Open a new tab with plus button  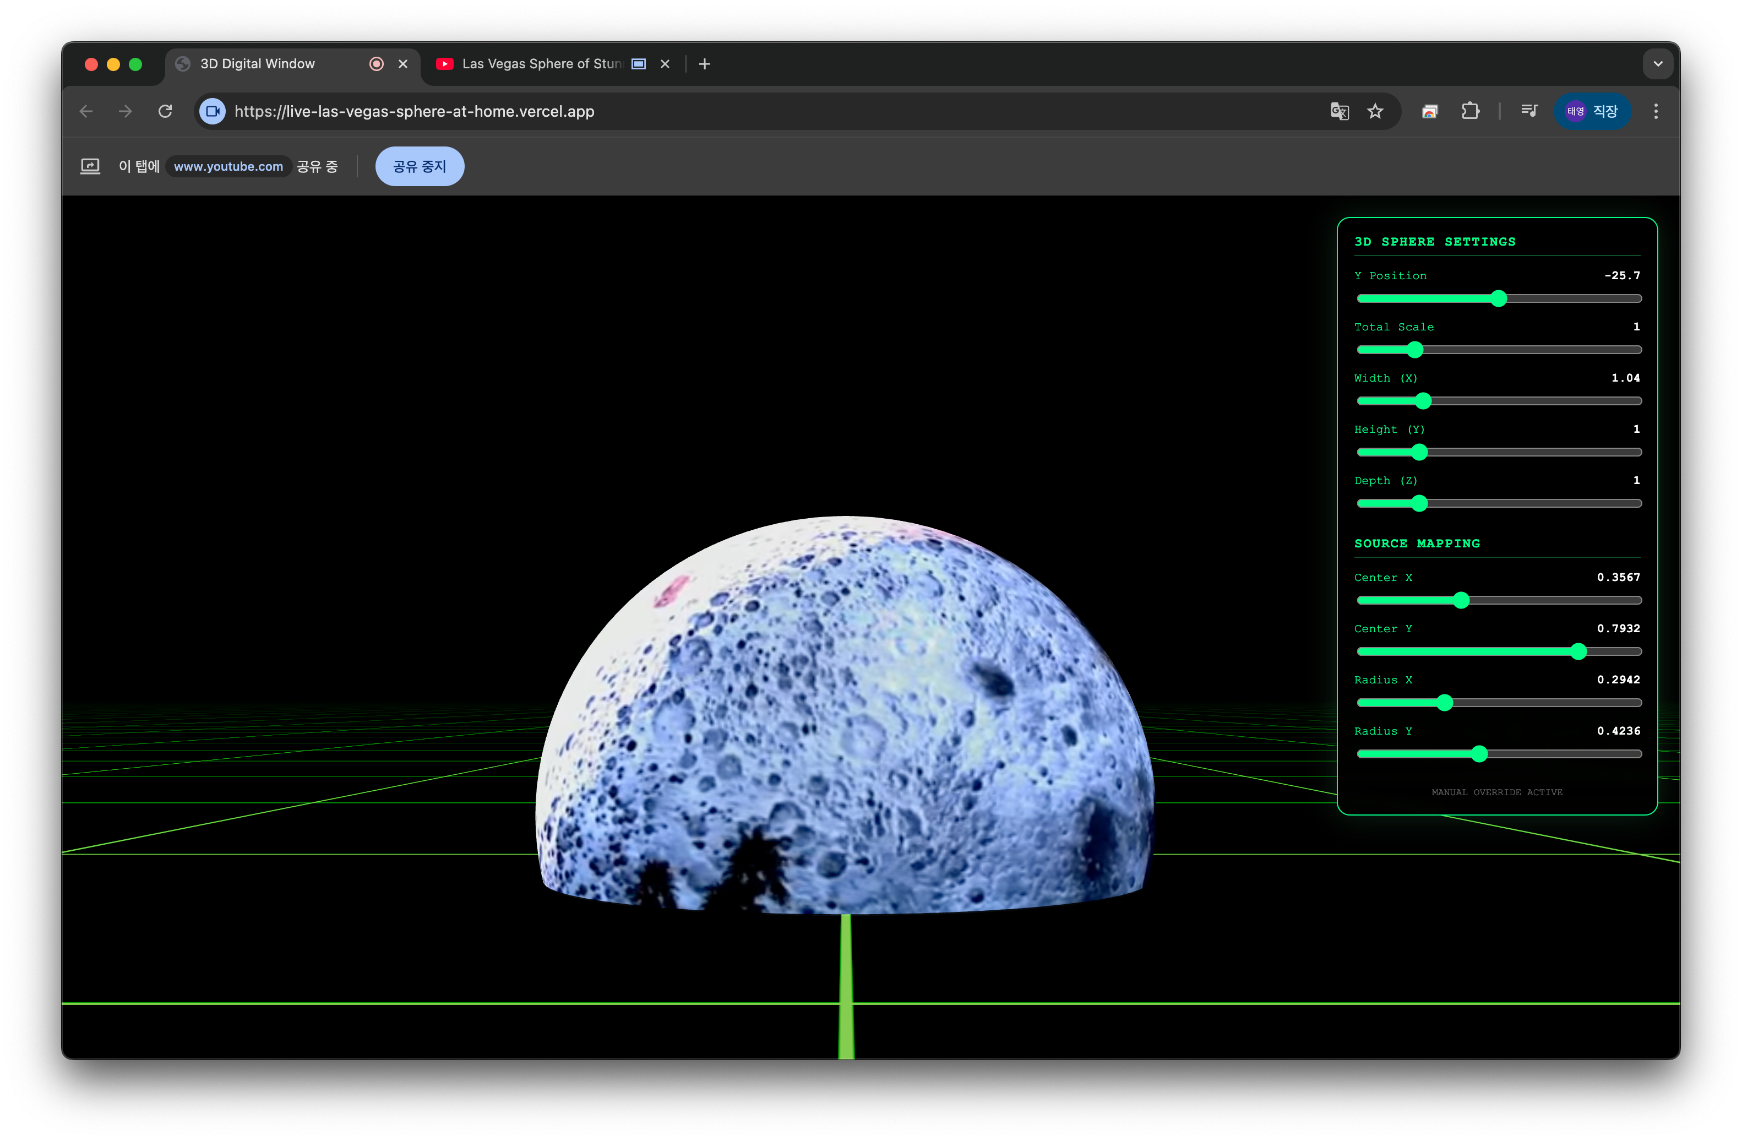704,64
